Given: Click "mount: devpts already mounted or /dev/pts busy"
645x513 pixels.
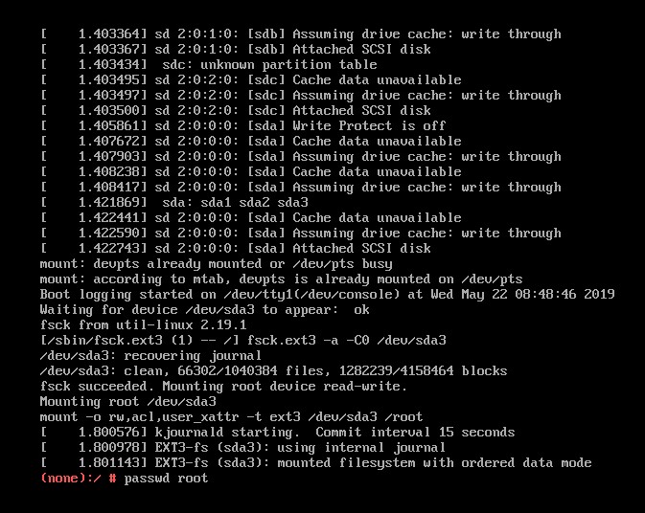Looking at the screenshot, I should pos(216,263).
